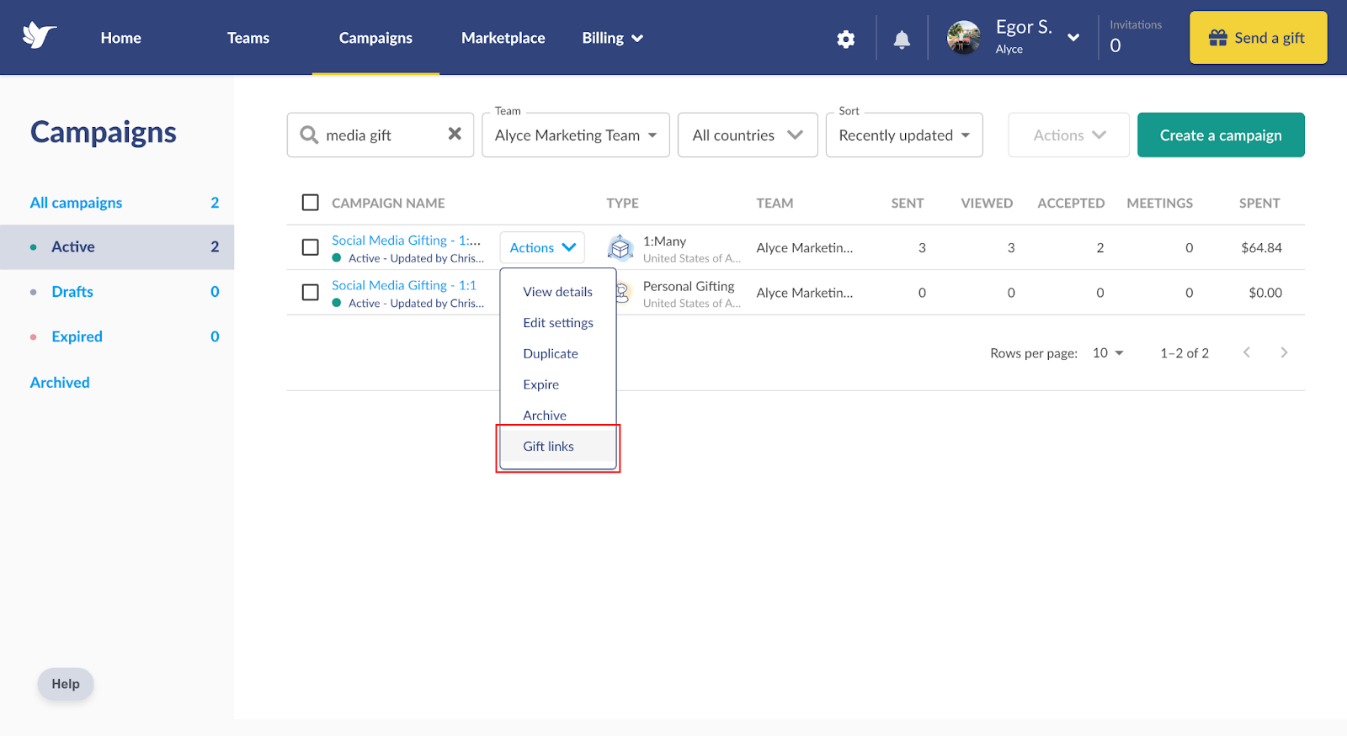
Task: Open settings gear icon
Action: click(x=846, y=39)
